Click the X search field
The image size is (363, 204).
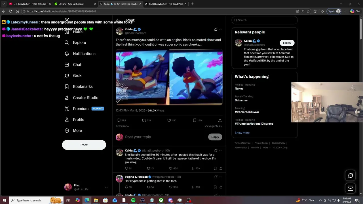(265, 20)
